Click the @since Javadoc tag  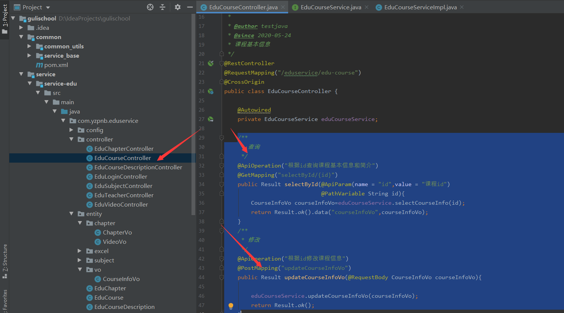click(x=244, y=35)
